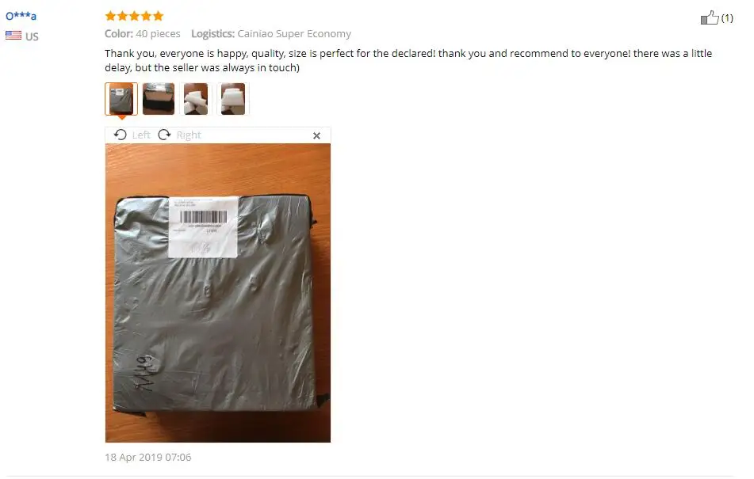Click the US flag icon
754x479 pixels.
(13, 35)
